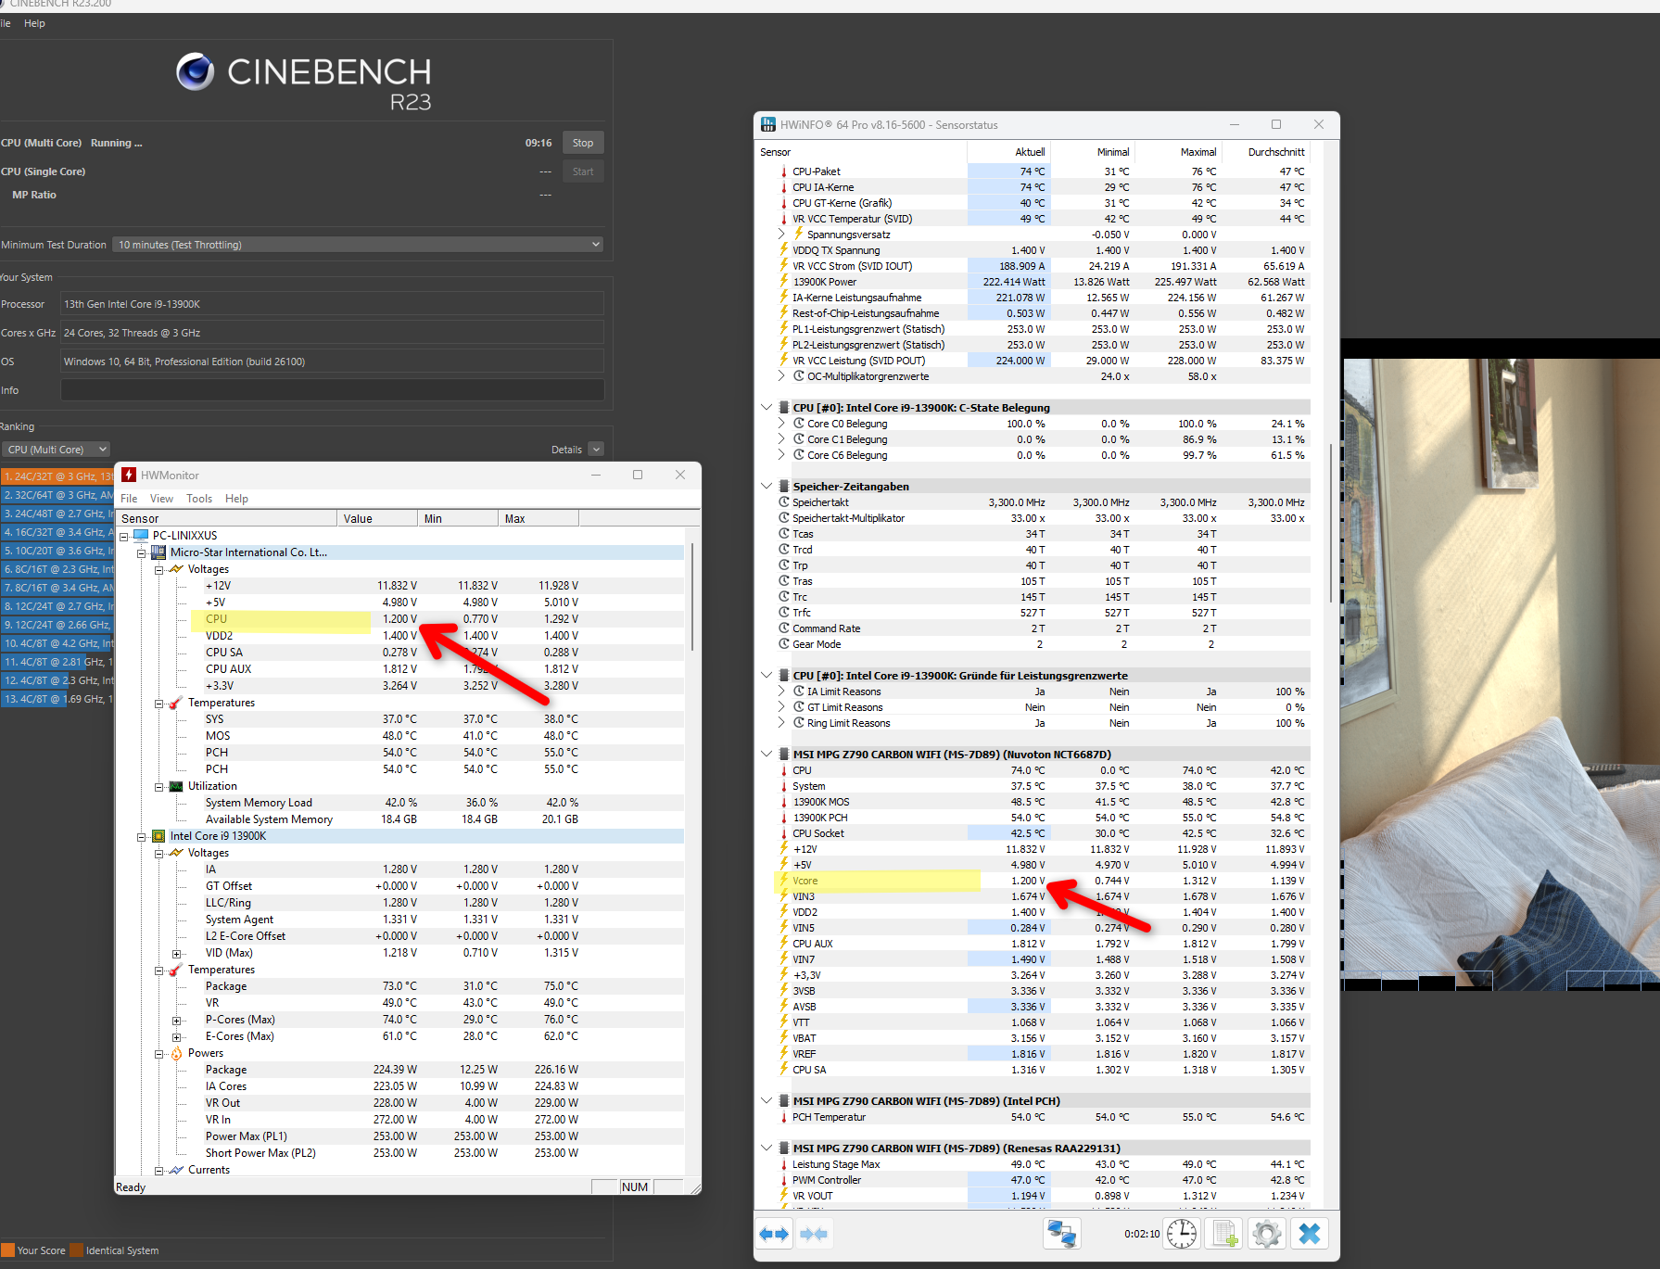
Task: Expand the Spannungsversatz row in HWiNFO
Action: 782,235
